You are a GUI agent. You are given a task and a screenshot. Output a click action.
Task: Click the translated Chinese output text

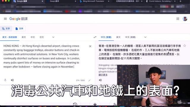[x=139, y=52]
